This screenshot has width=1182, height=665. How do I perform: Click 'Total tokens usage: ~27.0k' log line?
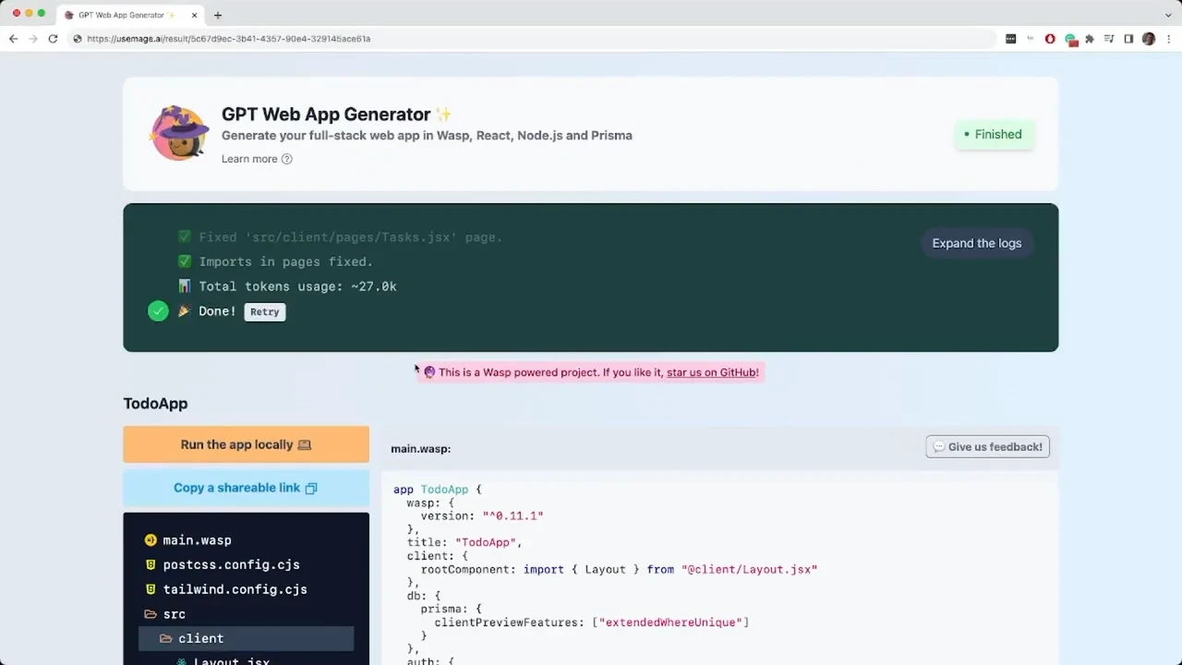tap(297, 286)
